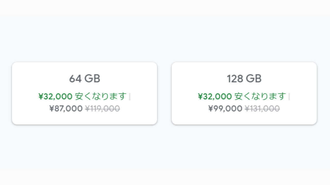The height and width of the screenshot is (185, 330).
Task: Click the green discount line under 64 GB
Action: [82, 96]
